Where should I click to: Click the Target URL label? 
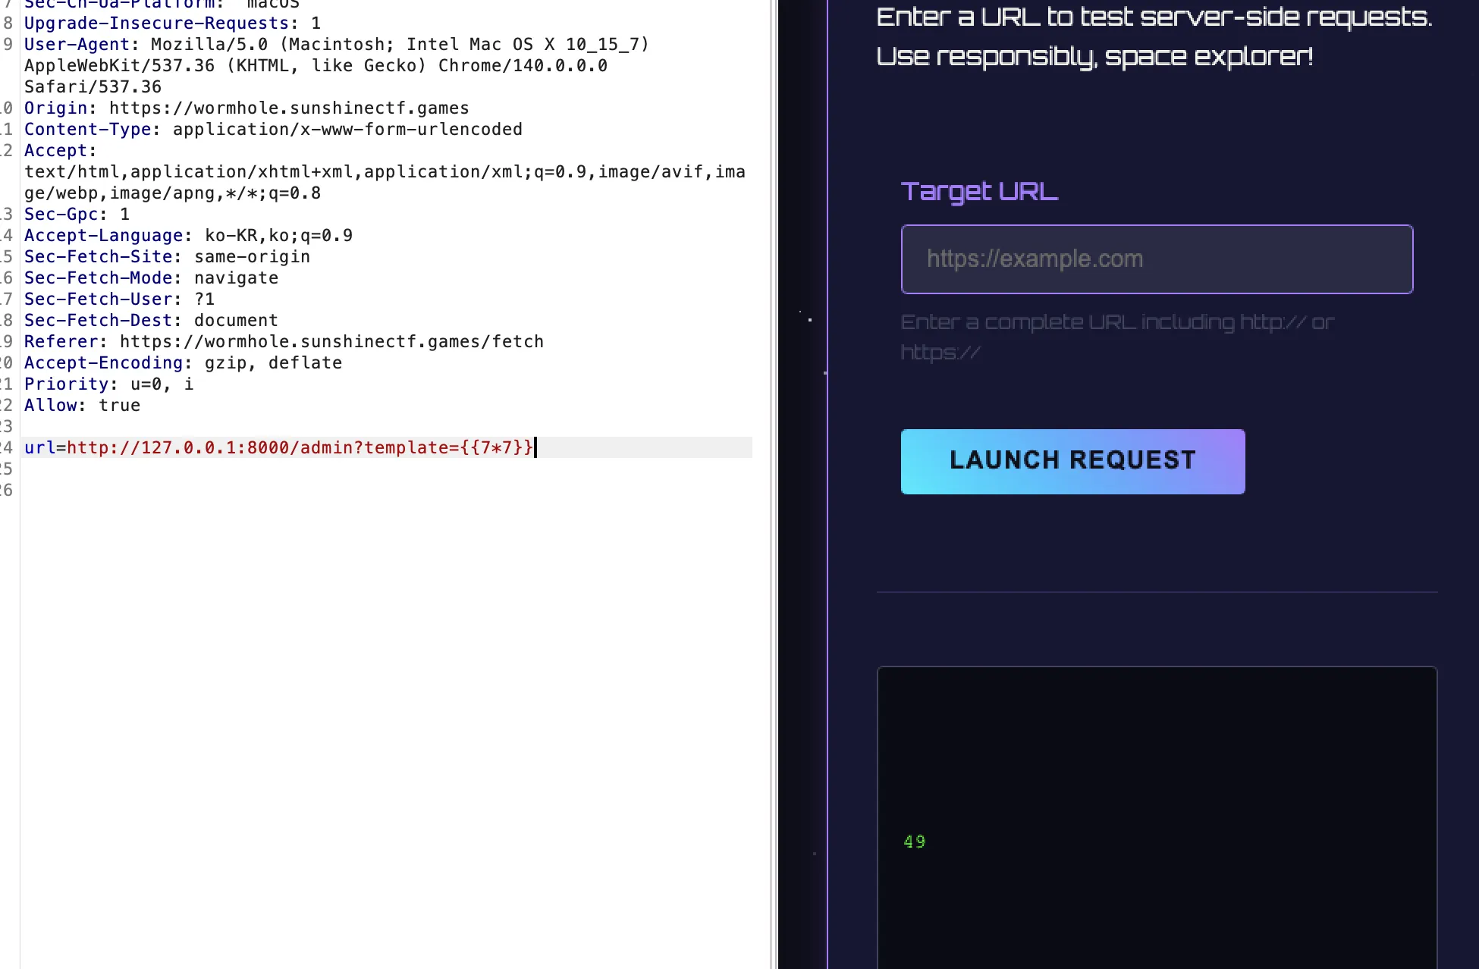click(x=978, y=192)
